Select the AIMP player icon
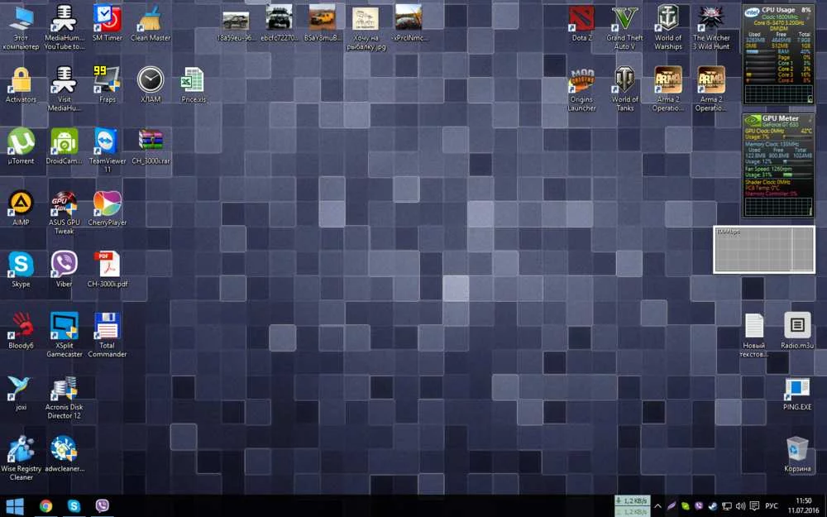827x517 pixels. [x=22, y=208]
